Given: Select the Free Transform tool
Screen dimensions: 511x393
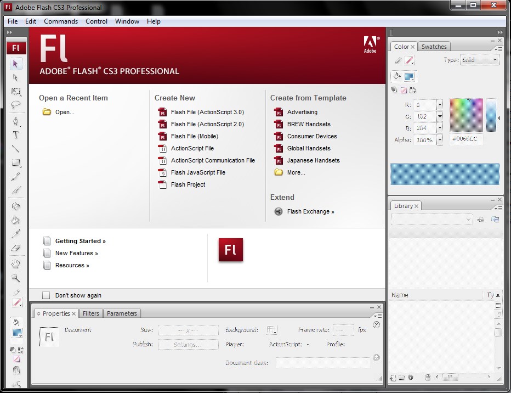Looking at the screenshot, I should tap(16, 91).
